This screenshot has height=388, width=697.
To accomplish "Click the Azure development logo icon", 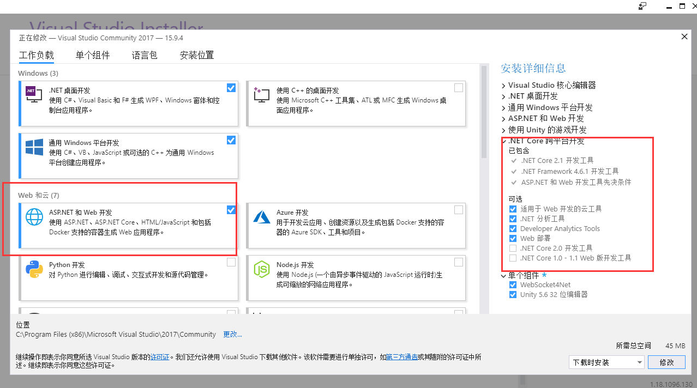I will (x=262, y=217).
